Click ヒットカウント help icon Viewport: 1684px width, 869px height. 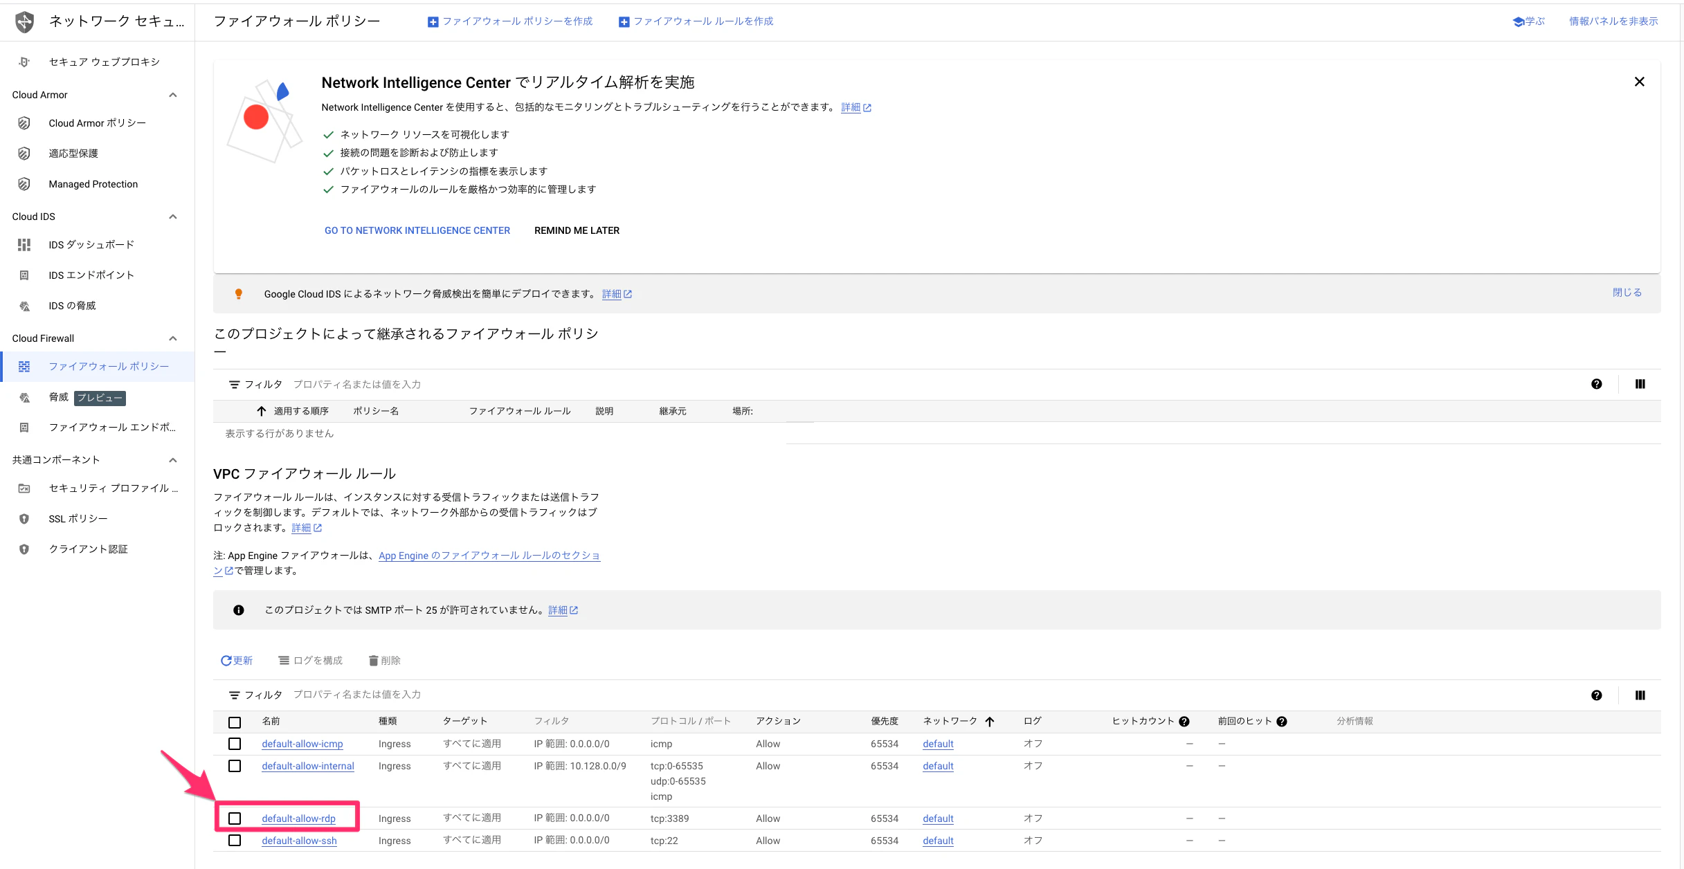(x=1184, y=722)
